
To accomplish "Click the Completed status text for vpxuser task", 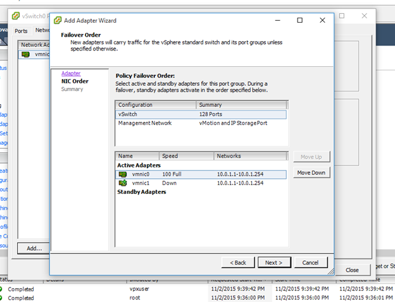I will point(21,289).
